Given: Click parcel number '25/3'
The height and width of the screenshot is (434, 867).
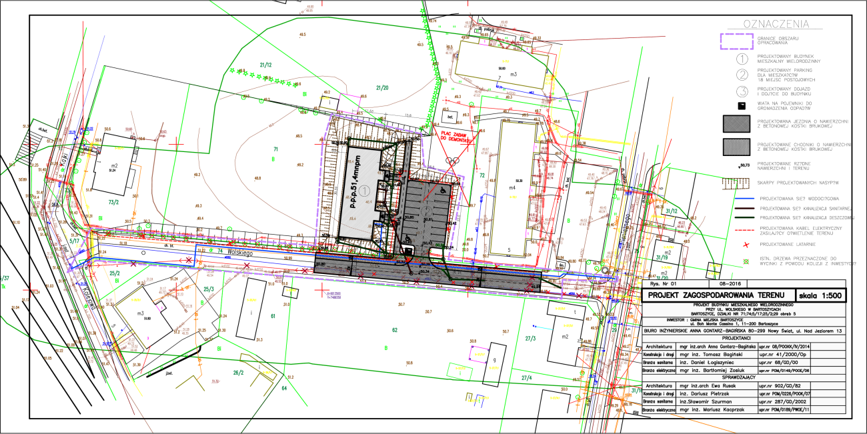Looking at the screenshot, I should pos(209,289).
